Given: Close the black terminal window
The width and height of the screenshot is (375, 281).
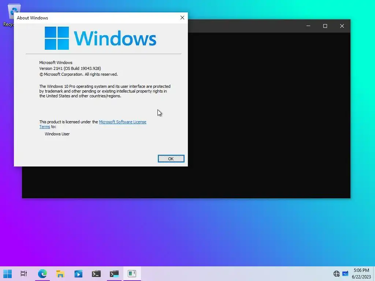Looking at the screenshot, I should point(342,26).
